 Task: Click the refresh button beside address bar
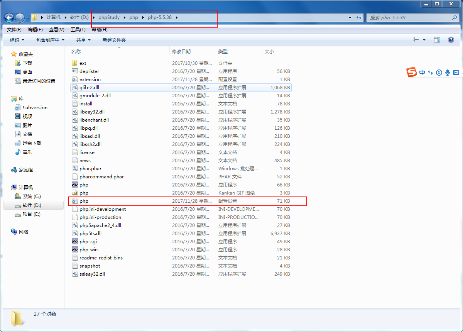point(359,18)
